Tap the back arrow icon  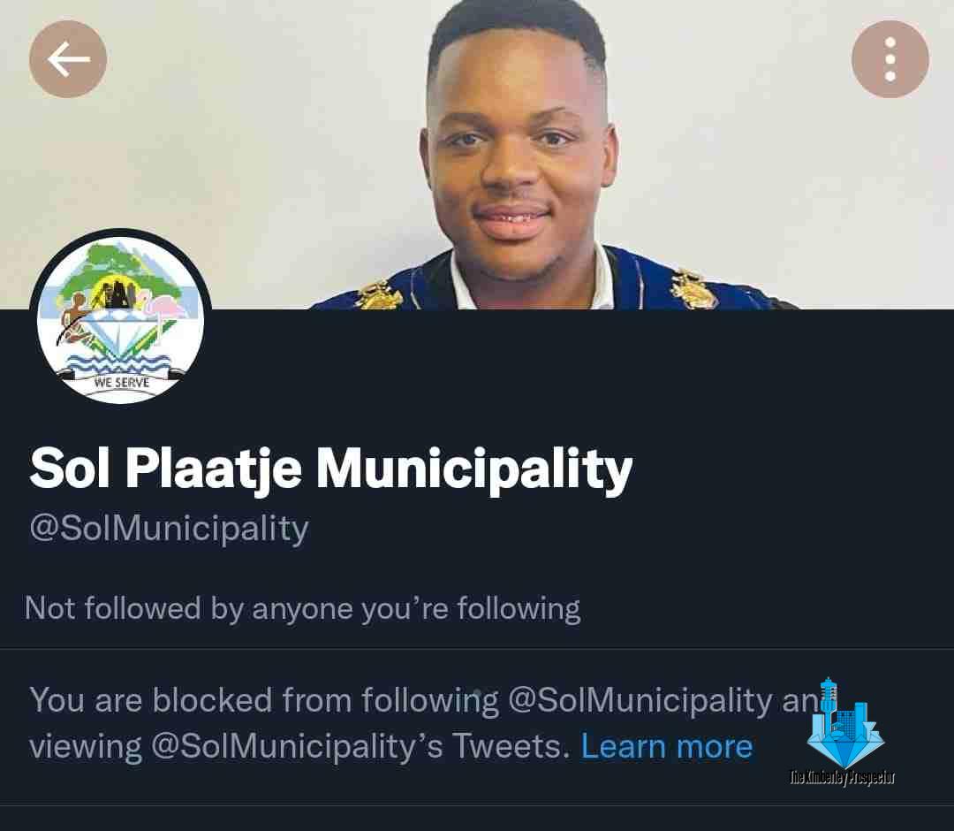(x=68, y=59)
